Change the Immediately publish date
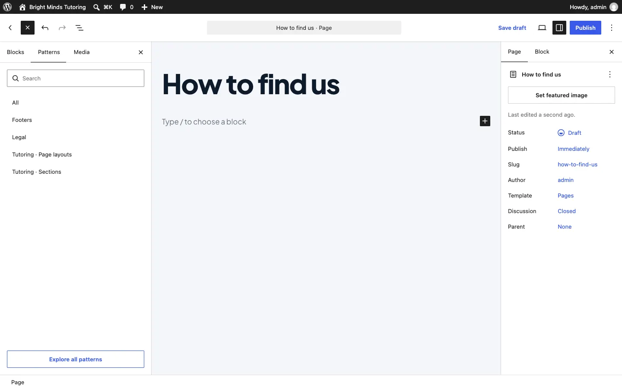 click(x=573, y=149)
